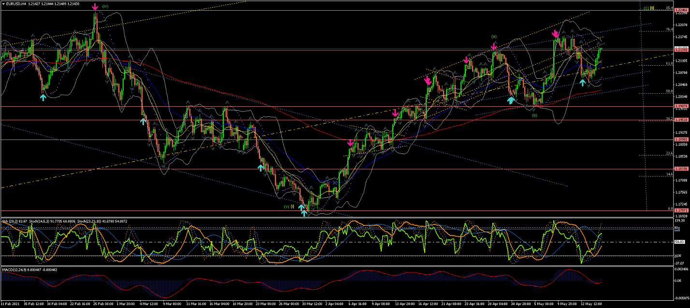
Task: Click the 0.003486 MACD scale value
Action: (682, 268)
